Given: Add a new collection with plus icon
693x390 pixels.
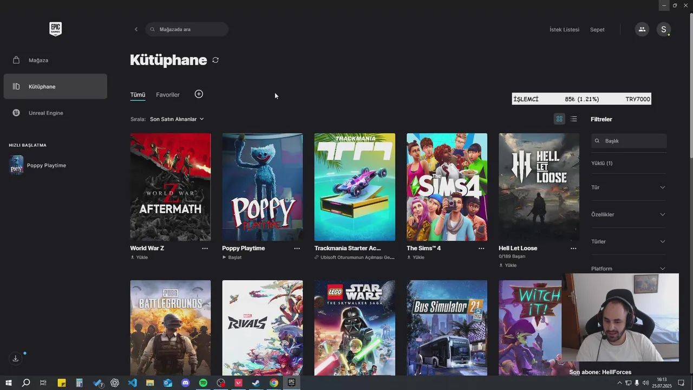Looking at the screenshot, I should click(199, 94).
